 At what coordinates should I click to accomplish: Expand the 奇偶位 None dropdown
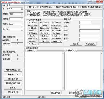pyautogui.click(x=22, y=24)
